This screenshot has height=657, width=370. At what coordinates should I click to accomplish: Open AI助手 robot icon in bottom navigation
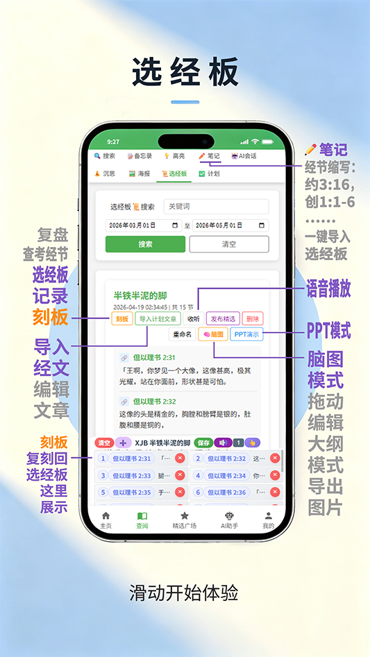(x=229, y=520)
